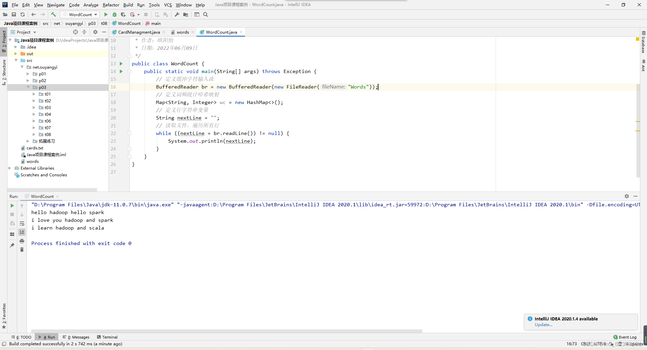Toggle the Ant side tool window
This screenshot has height=350, width=647.
[643, 66]
